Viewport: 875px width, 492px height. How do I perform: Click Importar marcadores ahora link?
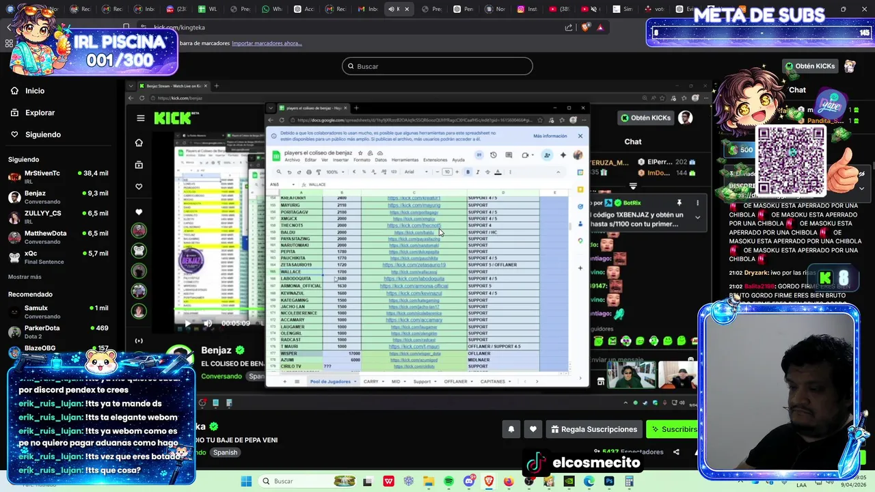(267, 43)
